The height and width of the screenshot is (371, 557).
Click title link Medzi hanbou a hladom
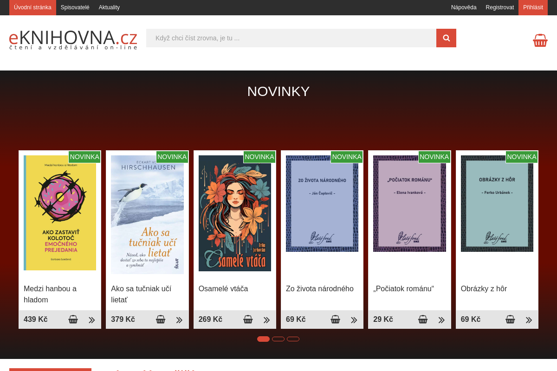(x=50, y=294)
